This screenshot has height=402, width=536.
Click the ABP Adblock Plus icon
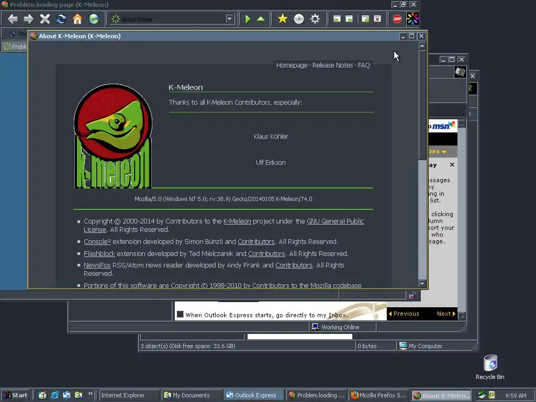pyautogui.click(x=397, y=19)
